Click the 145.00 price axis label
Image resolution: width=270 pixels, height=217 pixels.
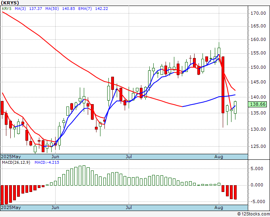[258, 82]
